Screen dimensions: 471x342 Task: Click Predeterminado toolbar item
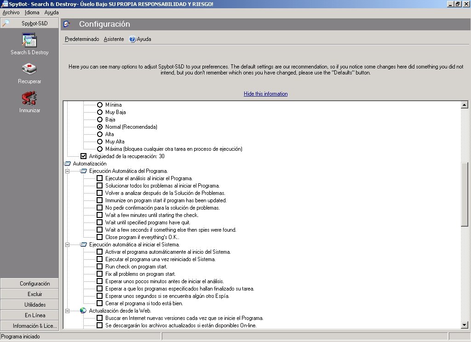(82, 39)
